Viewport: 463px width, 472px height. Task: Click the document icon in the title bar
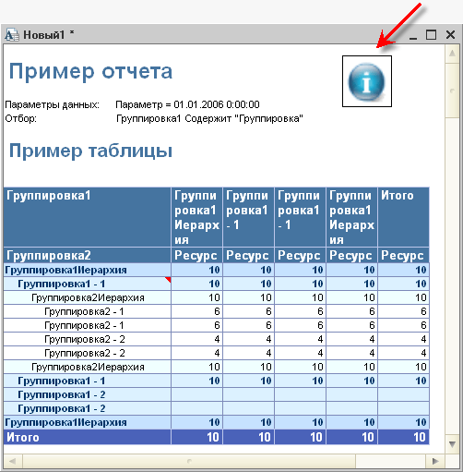tap(12, 34)
